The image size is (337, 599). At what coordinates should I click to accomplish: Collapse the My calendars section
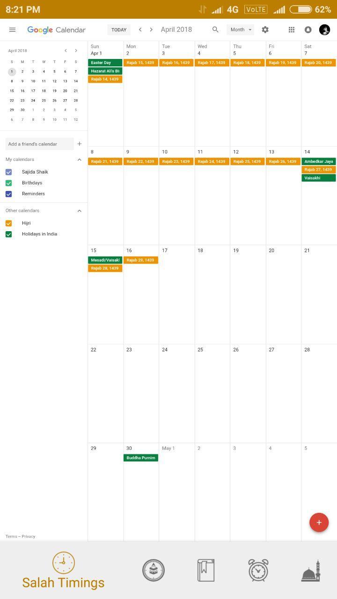click(79, 160)
